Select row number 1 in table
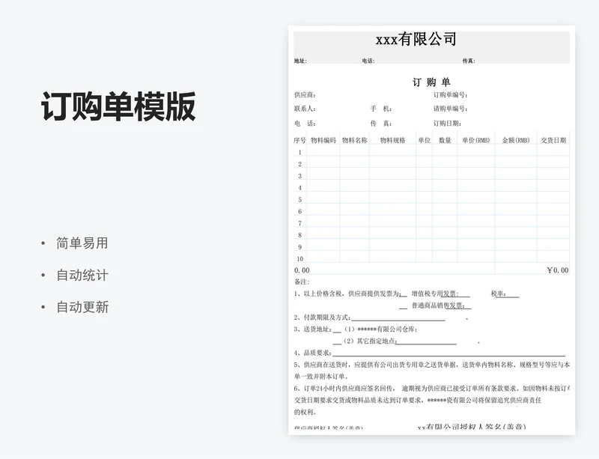The image size is (599, 459). pos(300,153)
